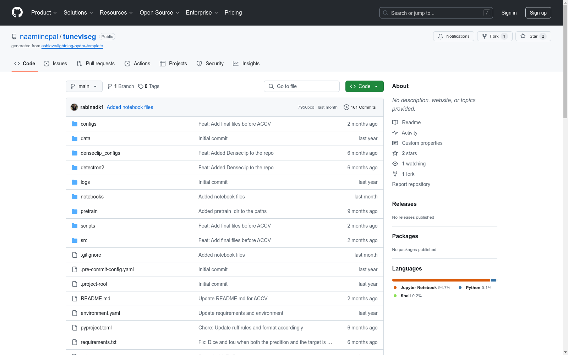
Task: View the 161 Commits history
Action: [360, 107]
